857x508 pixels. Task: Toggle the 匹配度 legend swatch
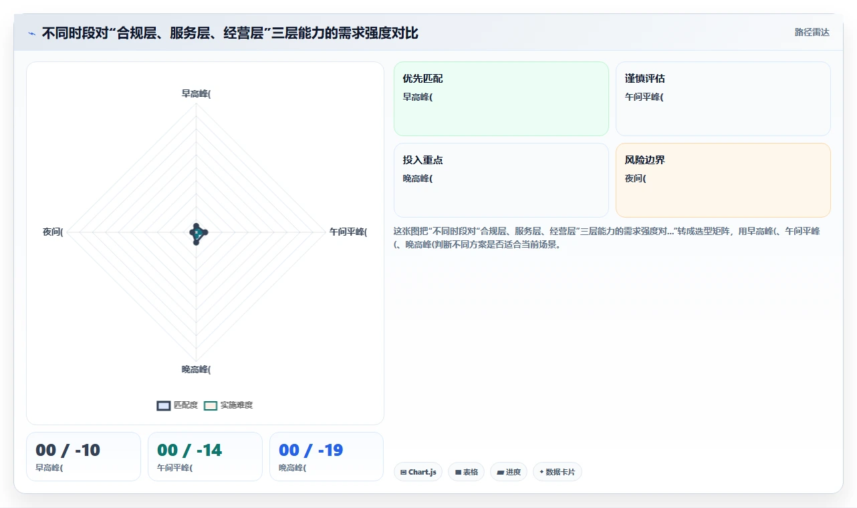coord(164,405)
